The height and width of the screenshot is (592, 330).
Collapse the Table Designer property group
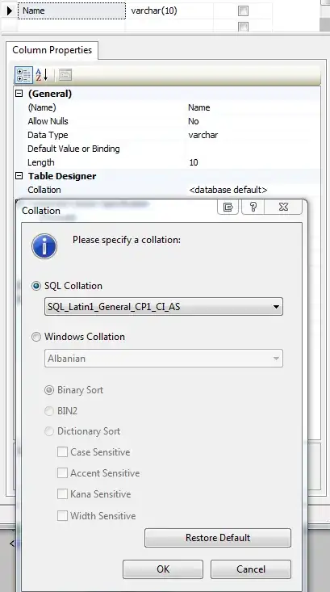(19, 176)
